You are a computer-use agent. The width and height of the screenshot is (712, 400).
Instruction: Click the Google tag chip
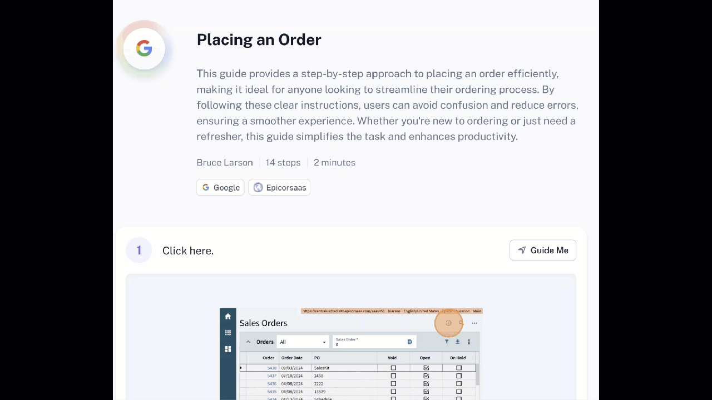click(x=220, y=187)
